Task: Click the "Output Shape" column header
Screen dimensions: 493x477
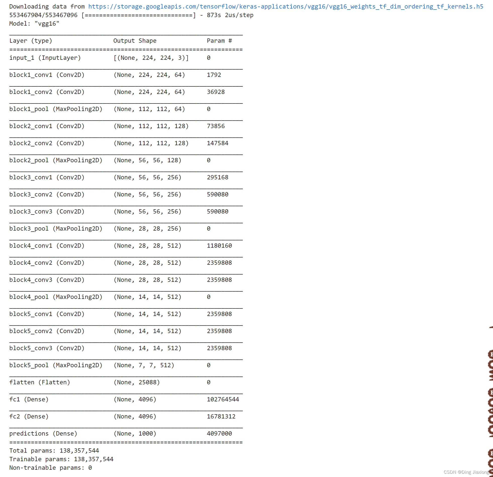Action: [x=135, y=41]
